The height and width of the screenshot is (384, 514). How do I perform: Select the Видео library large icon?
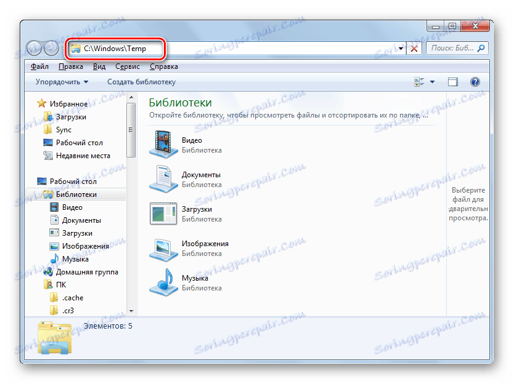click(163, 145)
